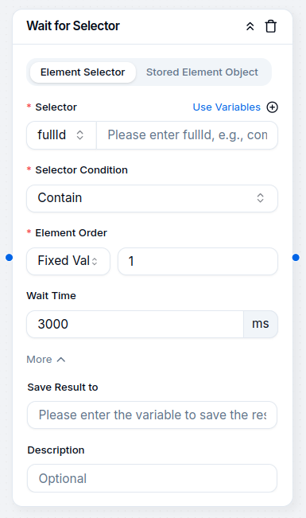Switch to Element Selector tab
The image size is (306, 518).
(83, 72)
